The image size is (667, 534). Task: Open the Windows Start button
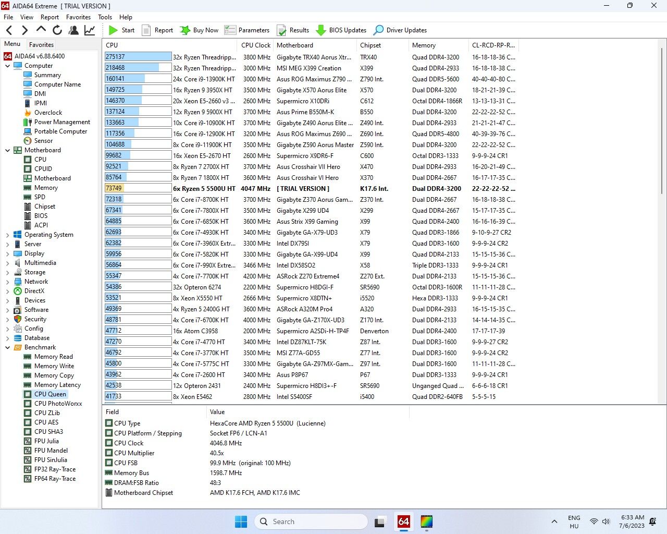(241, 521)
